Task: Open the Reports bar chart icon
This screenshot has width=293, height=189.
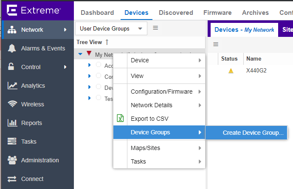Action: pos(12,123)
